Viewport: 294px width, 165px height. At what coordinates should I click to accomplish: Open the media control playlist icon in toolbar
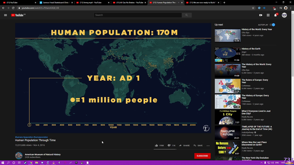pos(281,8)
